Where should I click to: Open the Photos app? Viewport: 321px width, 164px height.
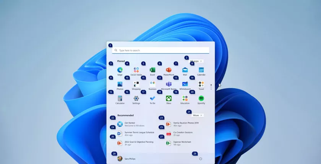[x=120, y=84]
